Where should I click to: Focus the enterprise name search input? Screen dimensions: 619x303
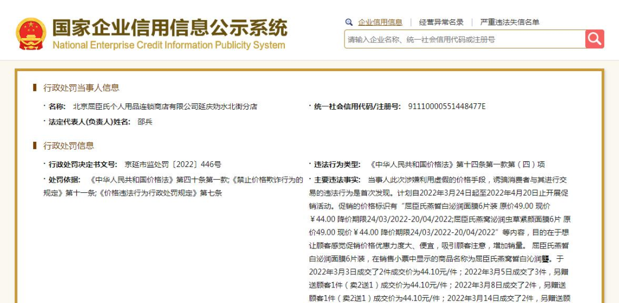tap(464, 40)
